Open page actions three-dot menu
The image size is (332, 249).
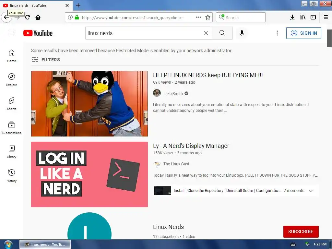(199, 17)
